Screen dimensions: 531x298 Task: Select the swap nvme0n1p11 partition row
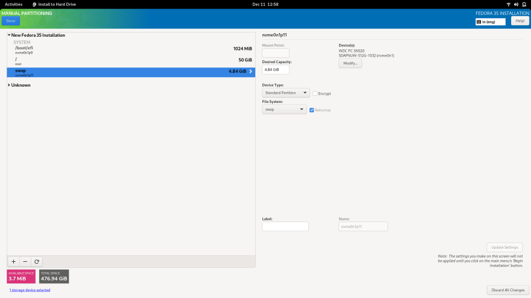tap(131, 72)
